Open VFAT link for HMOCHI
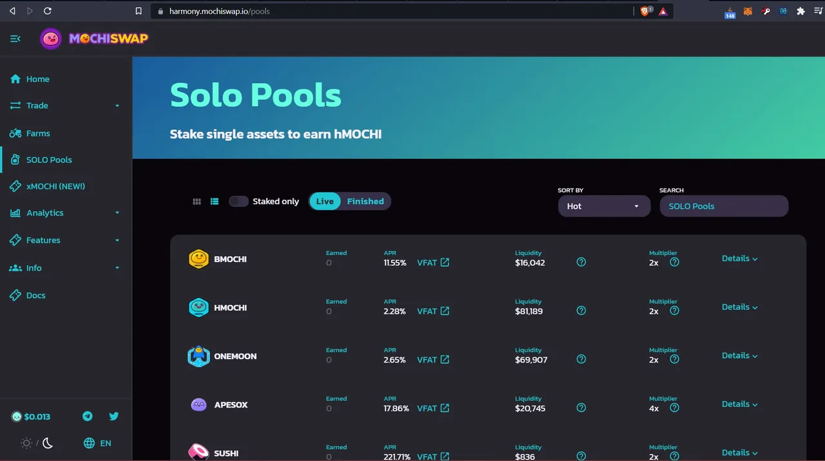Image resolution: width=825 pixels, height=461 pixels. click(x=433, y=311)
